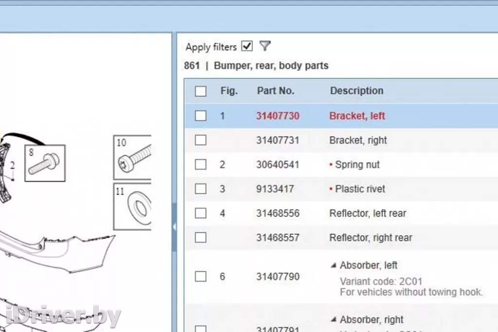This screenshot has width=498, height=332.
Task: Uncheck the Apply filters checkbox
Action: coord(247,46)
